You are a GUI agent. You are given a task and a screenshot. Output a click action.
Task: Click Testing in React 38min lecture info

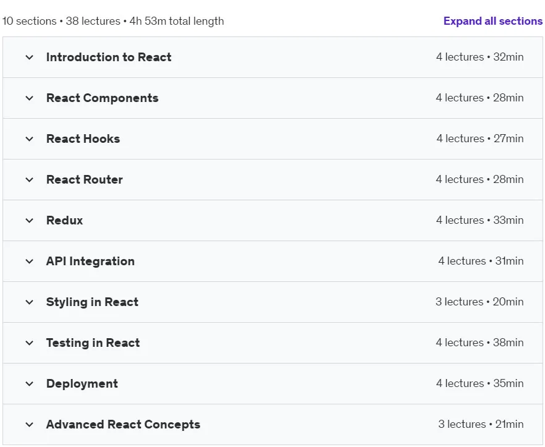480,343
